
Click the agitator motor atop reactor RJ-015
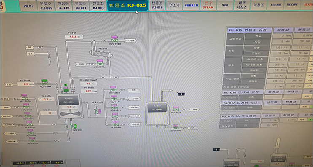(66, 88)
